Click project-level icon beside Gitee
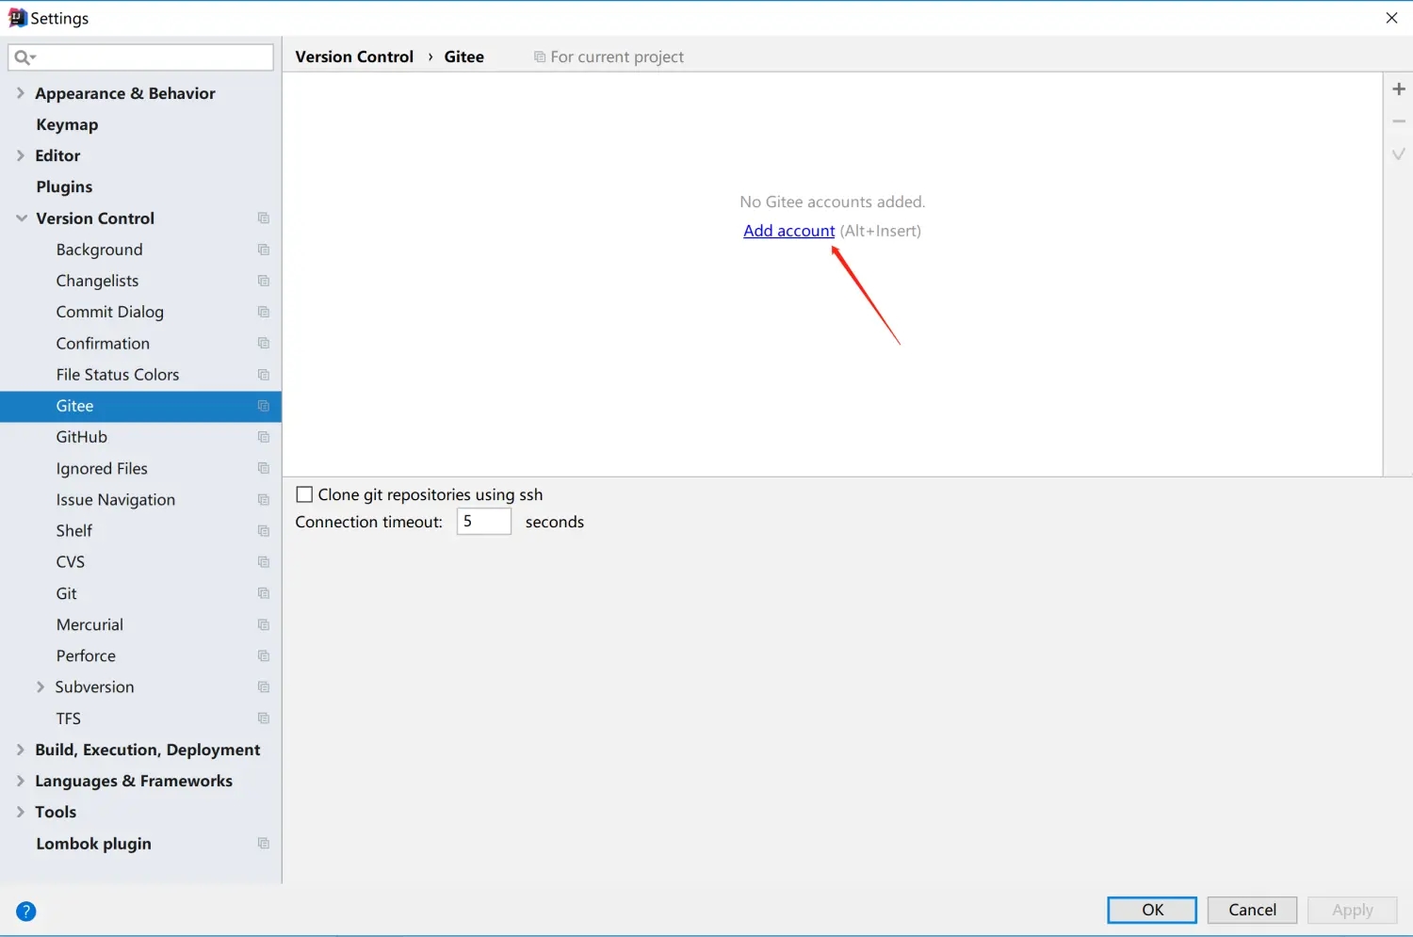 [x=264, y=406]
